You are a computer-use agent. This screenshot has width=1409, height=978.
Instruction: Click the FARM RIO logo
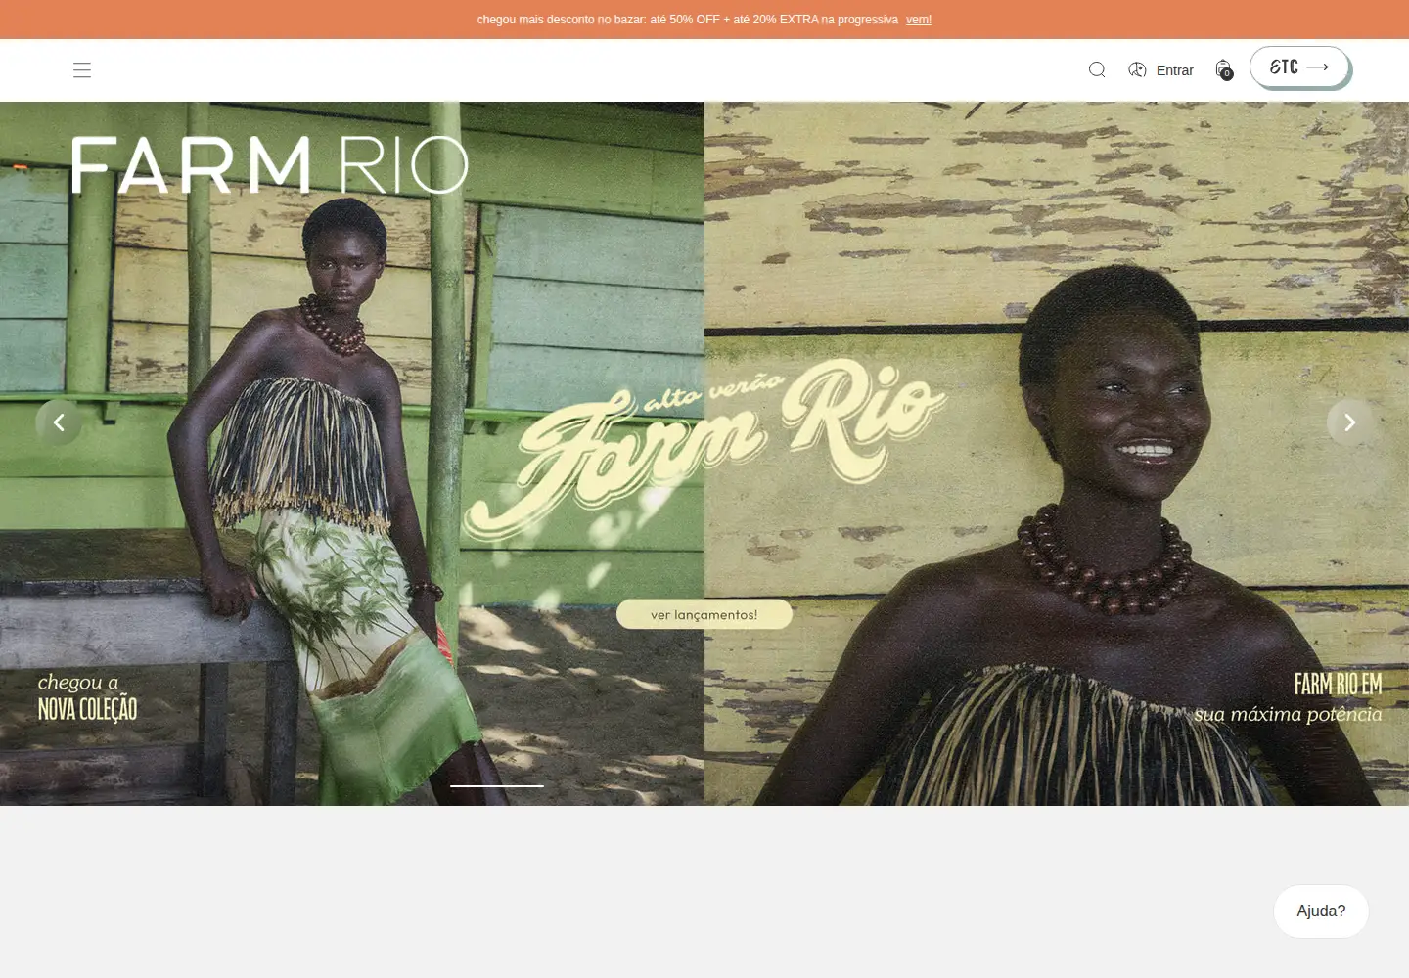270,164
